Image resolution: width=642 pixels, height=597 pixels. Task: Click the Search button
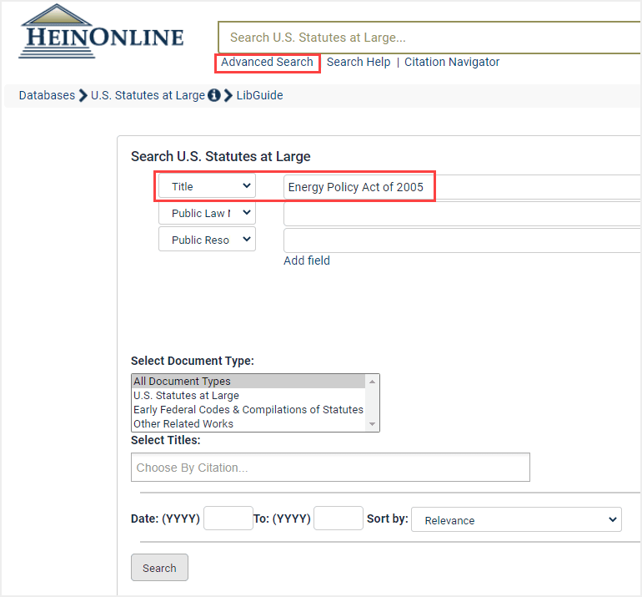159,568
